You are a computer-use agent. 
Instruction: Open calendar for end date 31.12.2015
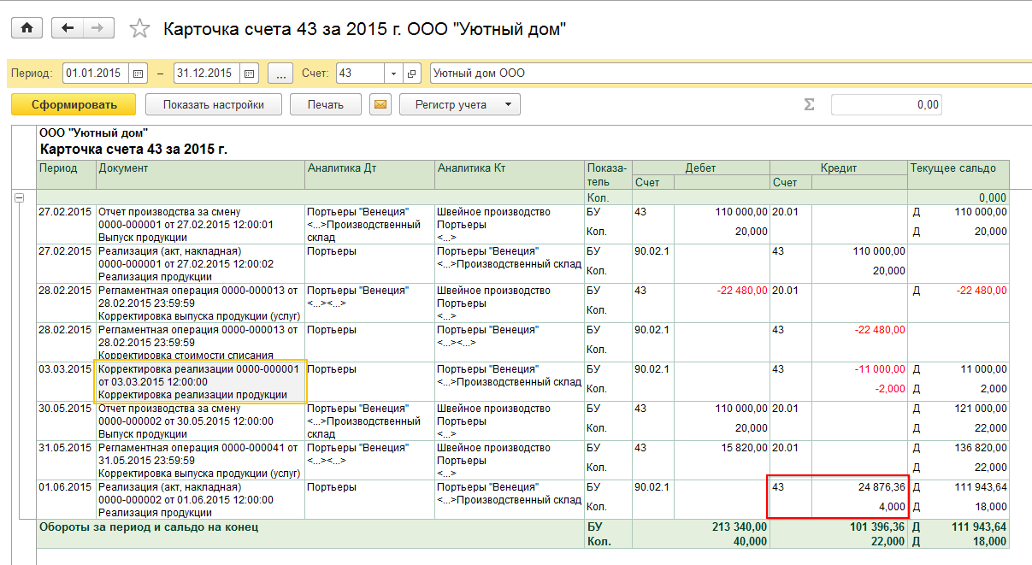[249, 74]
